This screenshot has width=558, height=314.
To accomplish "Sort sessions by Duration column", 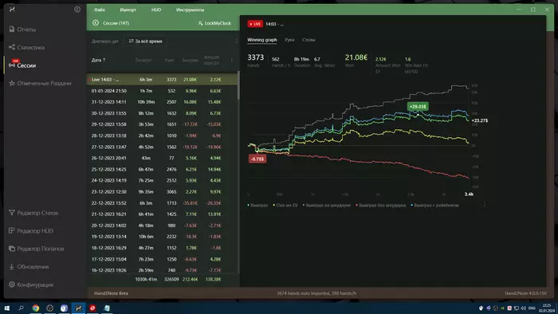I will point(143,60).
